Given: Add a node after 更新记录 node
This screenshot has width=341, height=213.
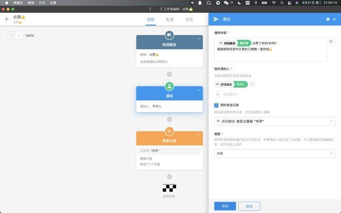Looking at the screenshot, I should point(170,177).
